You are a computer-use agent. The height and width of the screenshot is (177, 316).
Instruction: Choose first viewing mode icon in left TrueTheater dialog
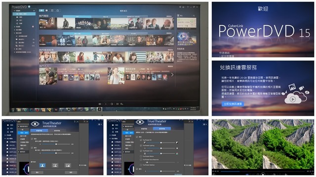point(42,165)
